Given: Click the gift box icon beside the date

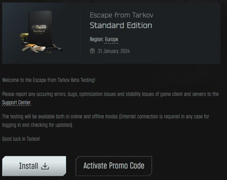Looking at the screenshot, I should pyautogui.click(x=93, y=51).
